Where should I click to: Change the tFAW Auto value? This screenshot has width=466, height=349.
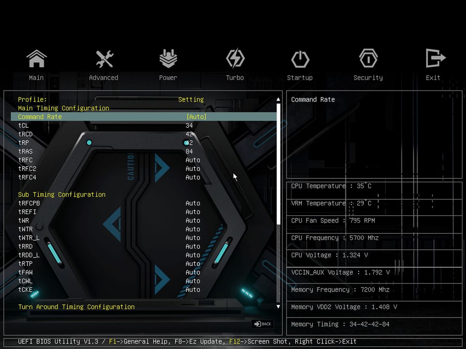[193, 272]
